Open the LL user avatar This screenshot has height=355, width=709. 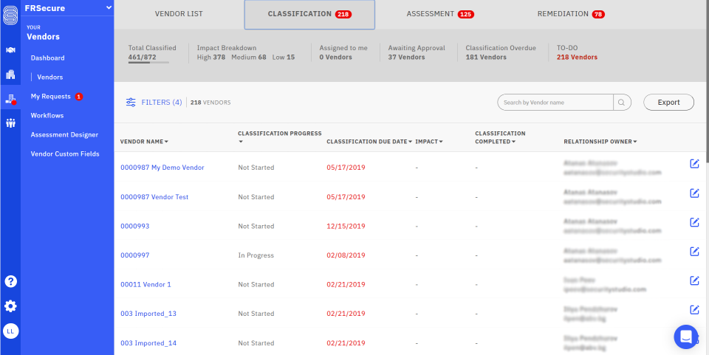[x=10, y=331]
